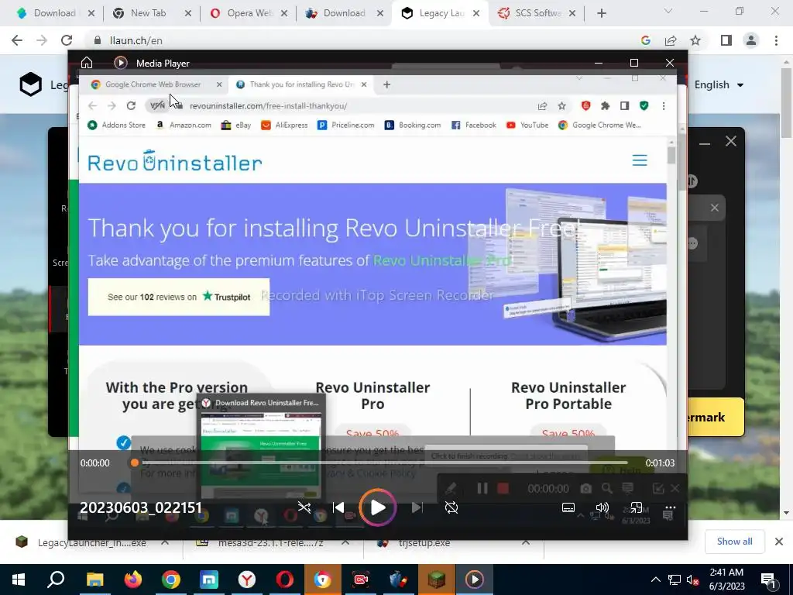
Task: Click the muted speaker tray icon
Action: (x=693, y=580)
